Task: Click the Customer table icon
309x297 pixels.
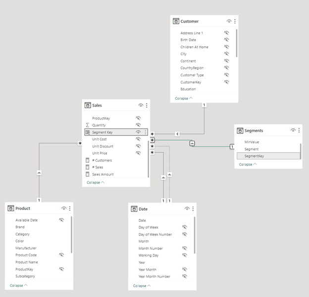Action: 176,21
